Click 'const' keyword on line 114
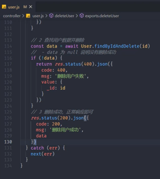The width and height of the screenshot is (160, 179). (x=37, y=46)
